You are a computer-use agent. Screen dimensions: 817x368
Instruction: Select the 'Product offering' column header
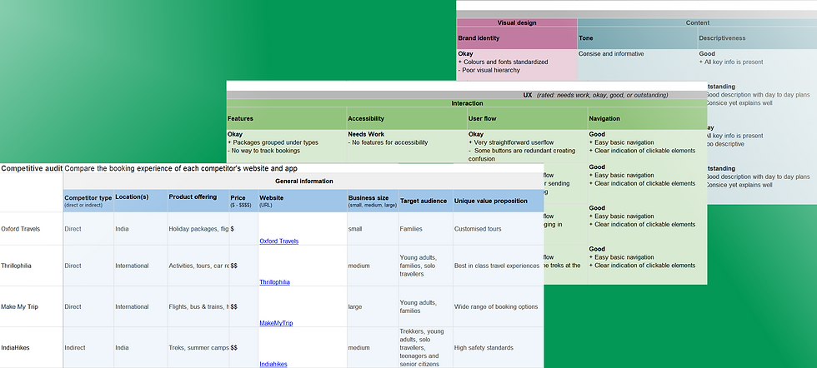click(x=198, y=201)
